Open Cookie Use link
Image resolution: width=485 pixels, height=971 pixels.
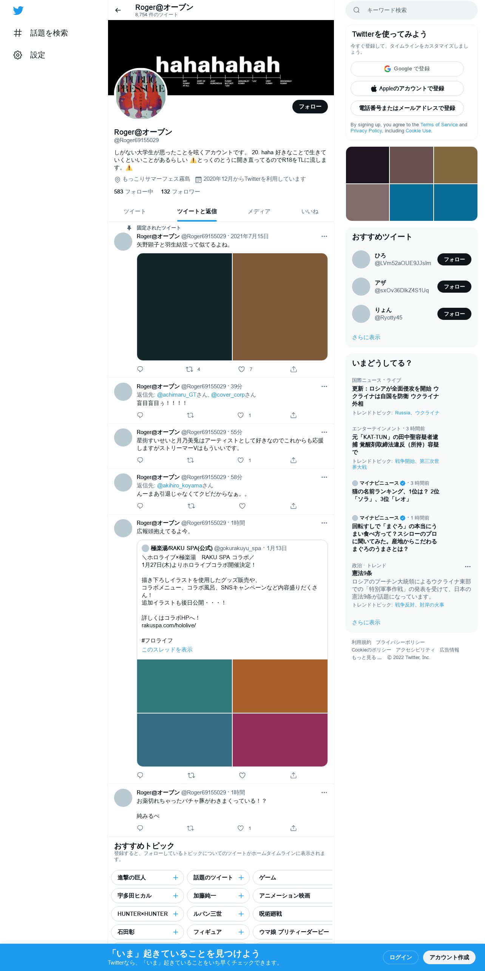[x=418, y=130]
